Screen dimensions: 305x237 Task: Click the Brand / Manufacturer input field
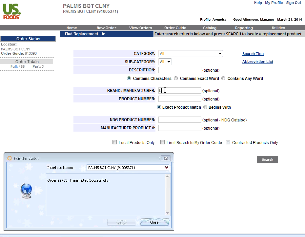coord(180,90)
